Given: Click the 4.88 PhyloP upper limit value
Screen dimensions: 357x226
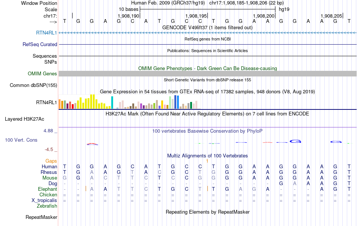Looking at the screenshot, I should [x=48, y=130].
